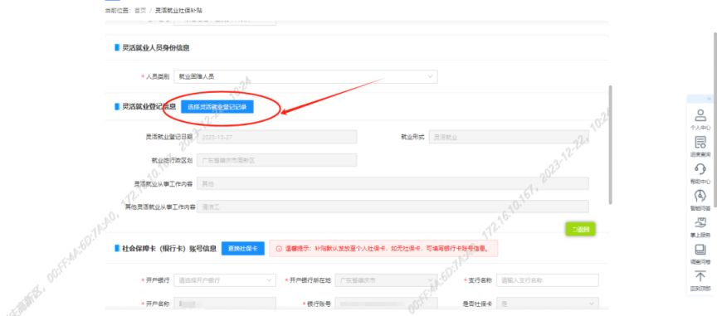
Task: Click the 其他灵活就业从事工作内容 field
Action: coord(393,207)
